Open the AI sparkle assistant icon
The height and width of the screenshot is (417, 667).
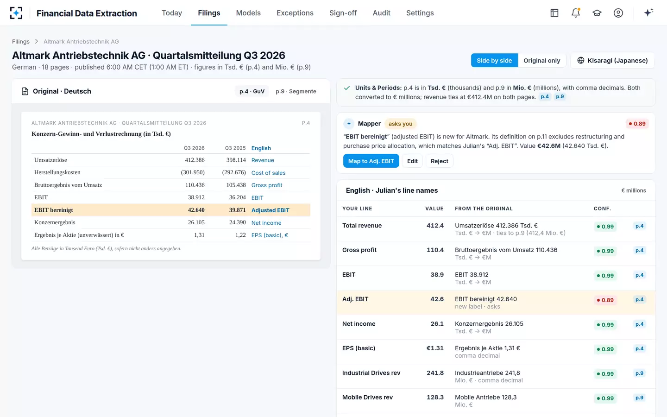point(648,13)
